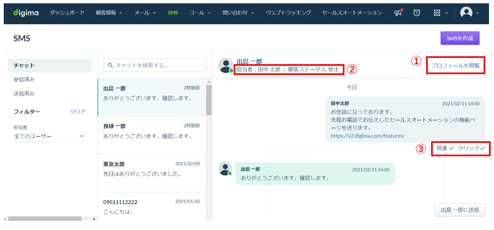Click the chat list scroll up arrow

tap(209, 82)
